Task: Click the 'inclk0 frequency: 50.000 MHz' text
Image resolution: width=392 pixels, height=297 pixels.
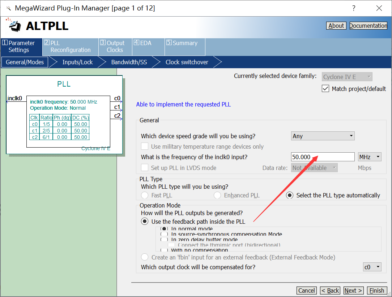Action: pos(64,102)
